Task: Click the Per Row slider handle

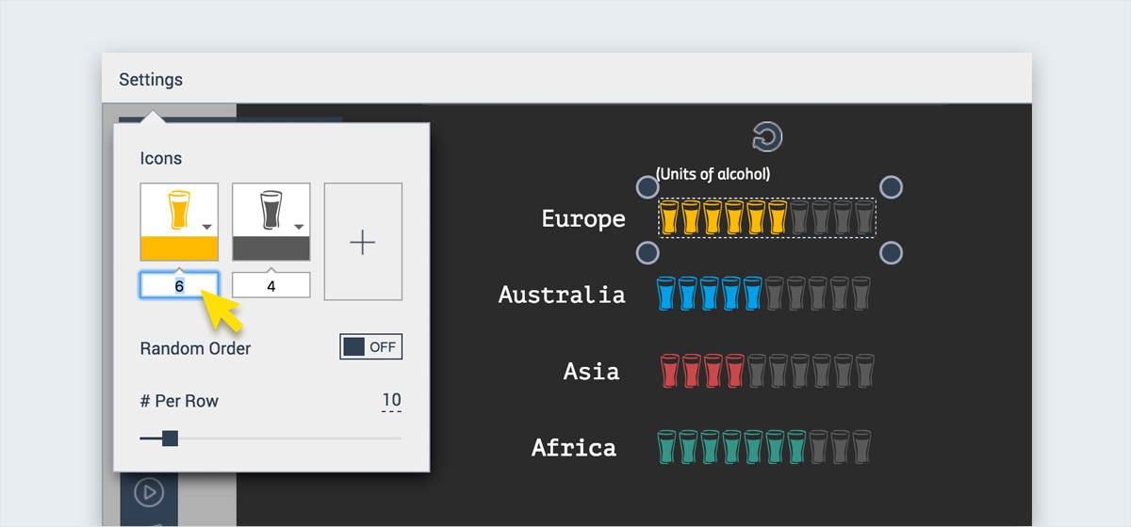Action: point(170,438)
